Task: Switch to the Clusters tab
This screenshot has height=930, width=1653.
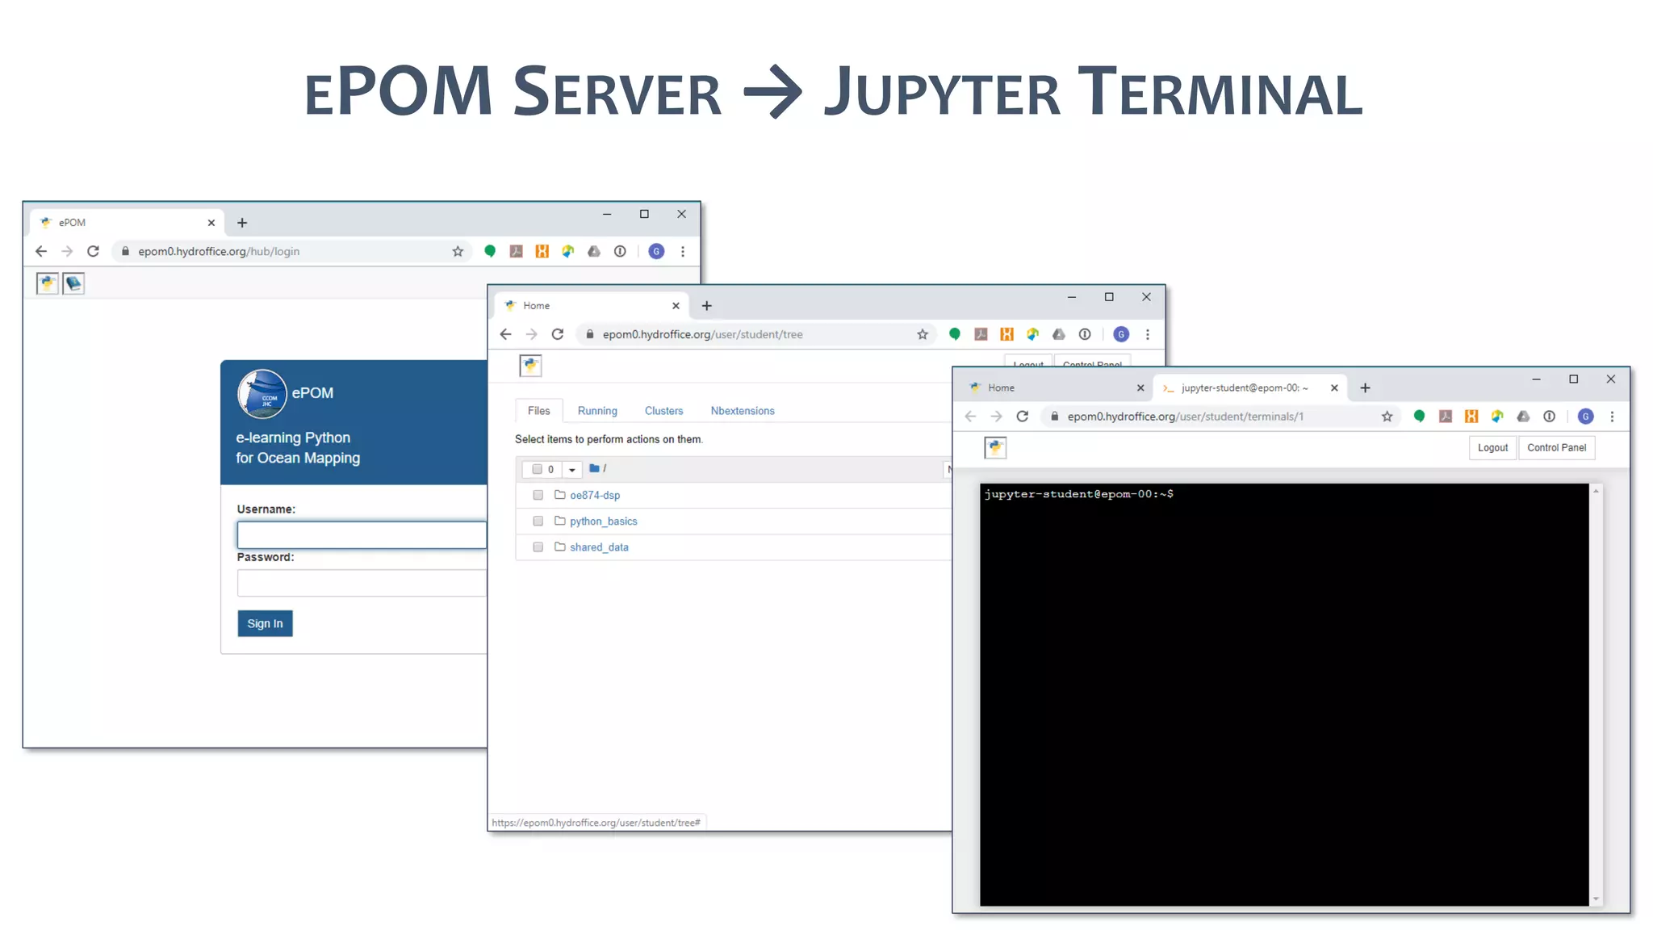Action: [663, 411]
